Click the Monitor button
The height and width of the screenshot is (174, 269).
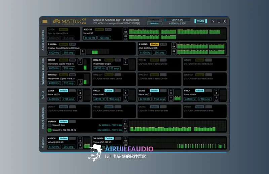[154, 23]
